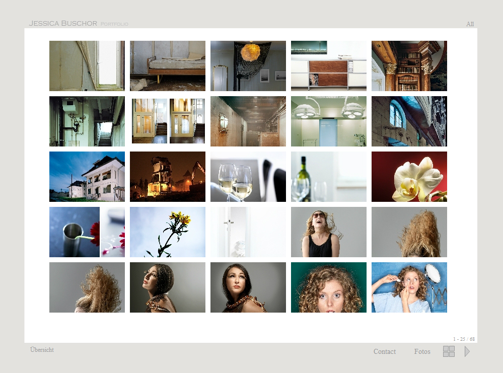The image size is (503, 373).
Task: Open the upswept hair, fourth row thumbnail
Action: pos(409,232)
